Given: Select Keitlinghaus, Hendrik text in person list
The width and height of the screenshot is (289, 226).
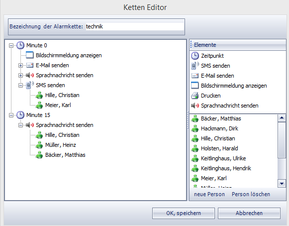Looking at the screenshot, I should point(226,168).
